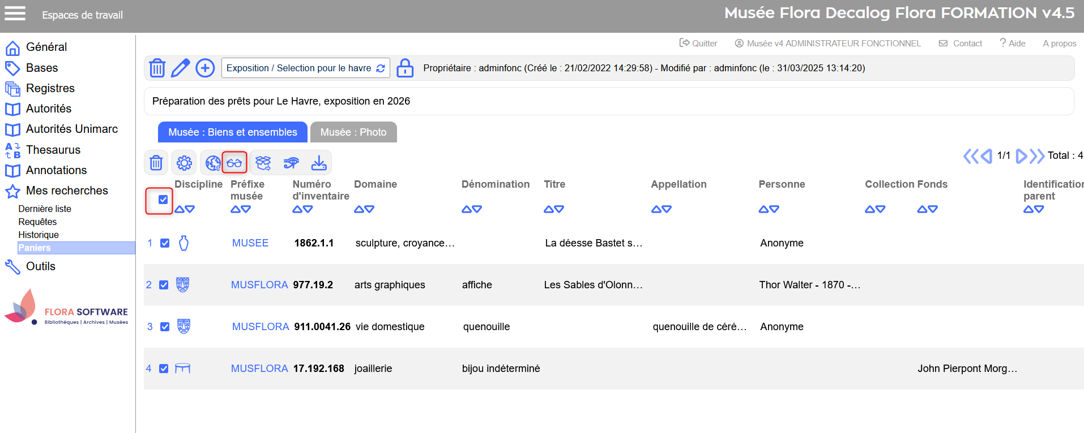Click the Eye of Horus icon
The width and height of the screenshot is (1084, 433).
pos(291,163)
